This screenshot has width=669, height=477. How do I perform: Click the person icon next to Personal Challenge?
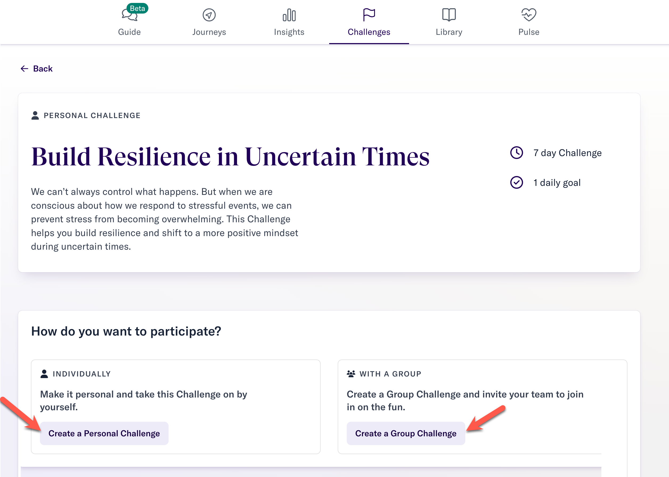point(35,115)
